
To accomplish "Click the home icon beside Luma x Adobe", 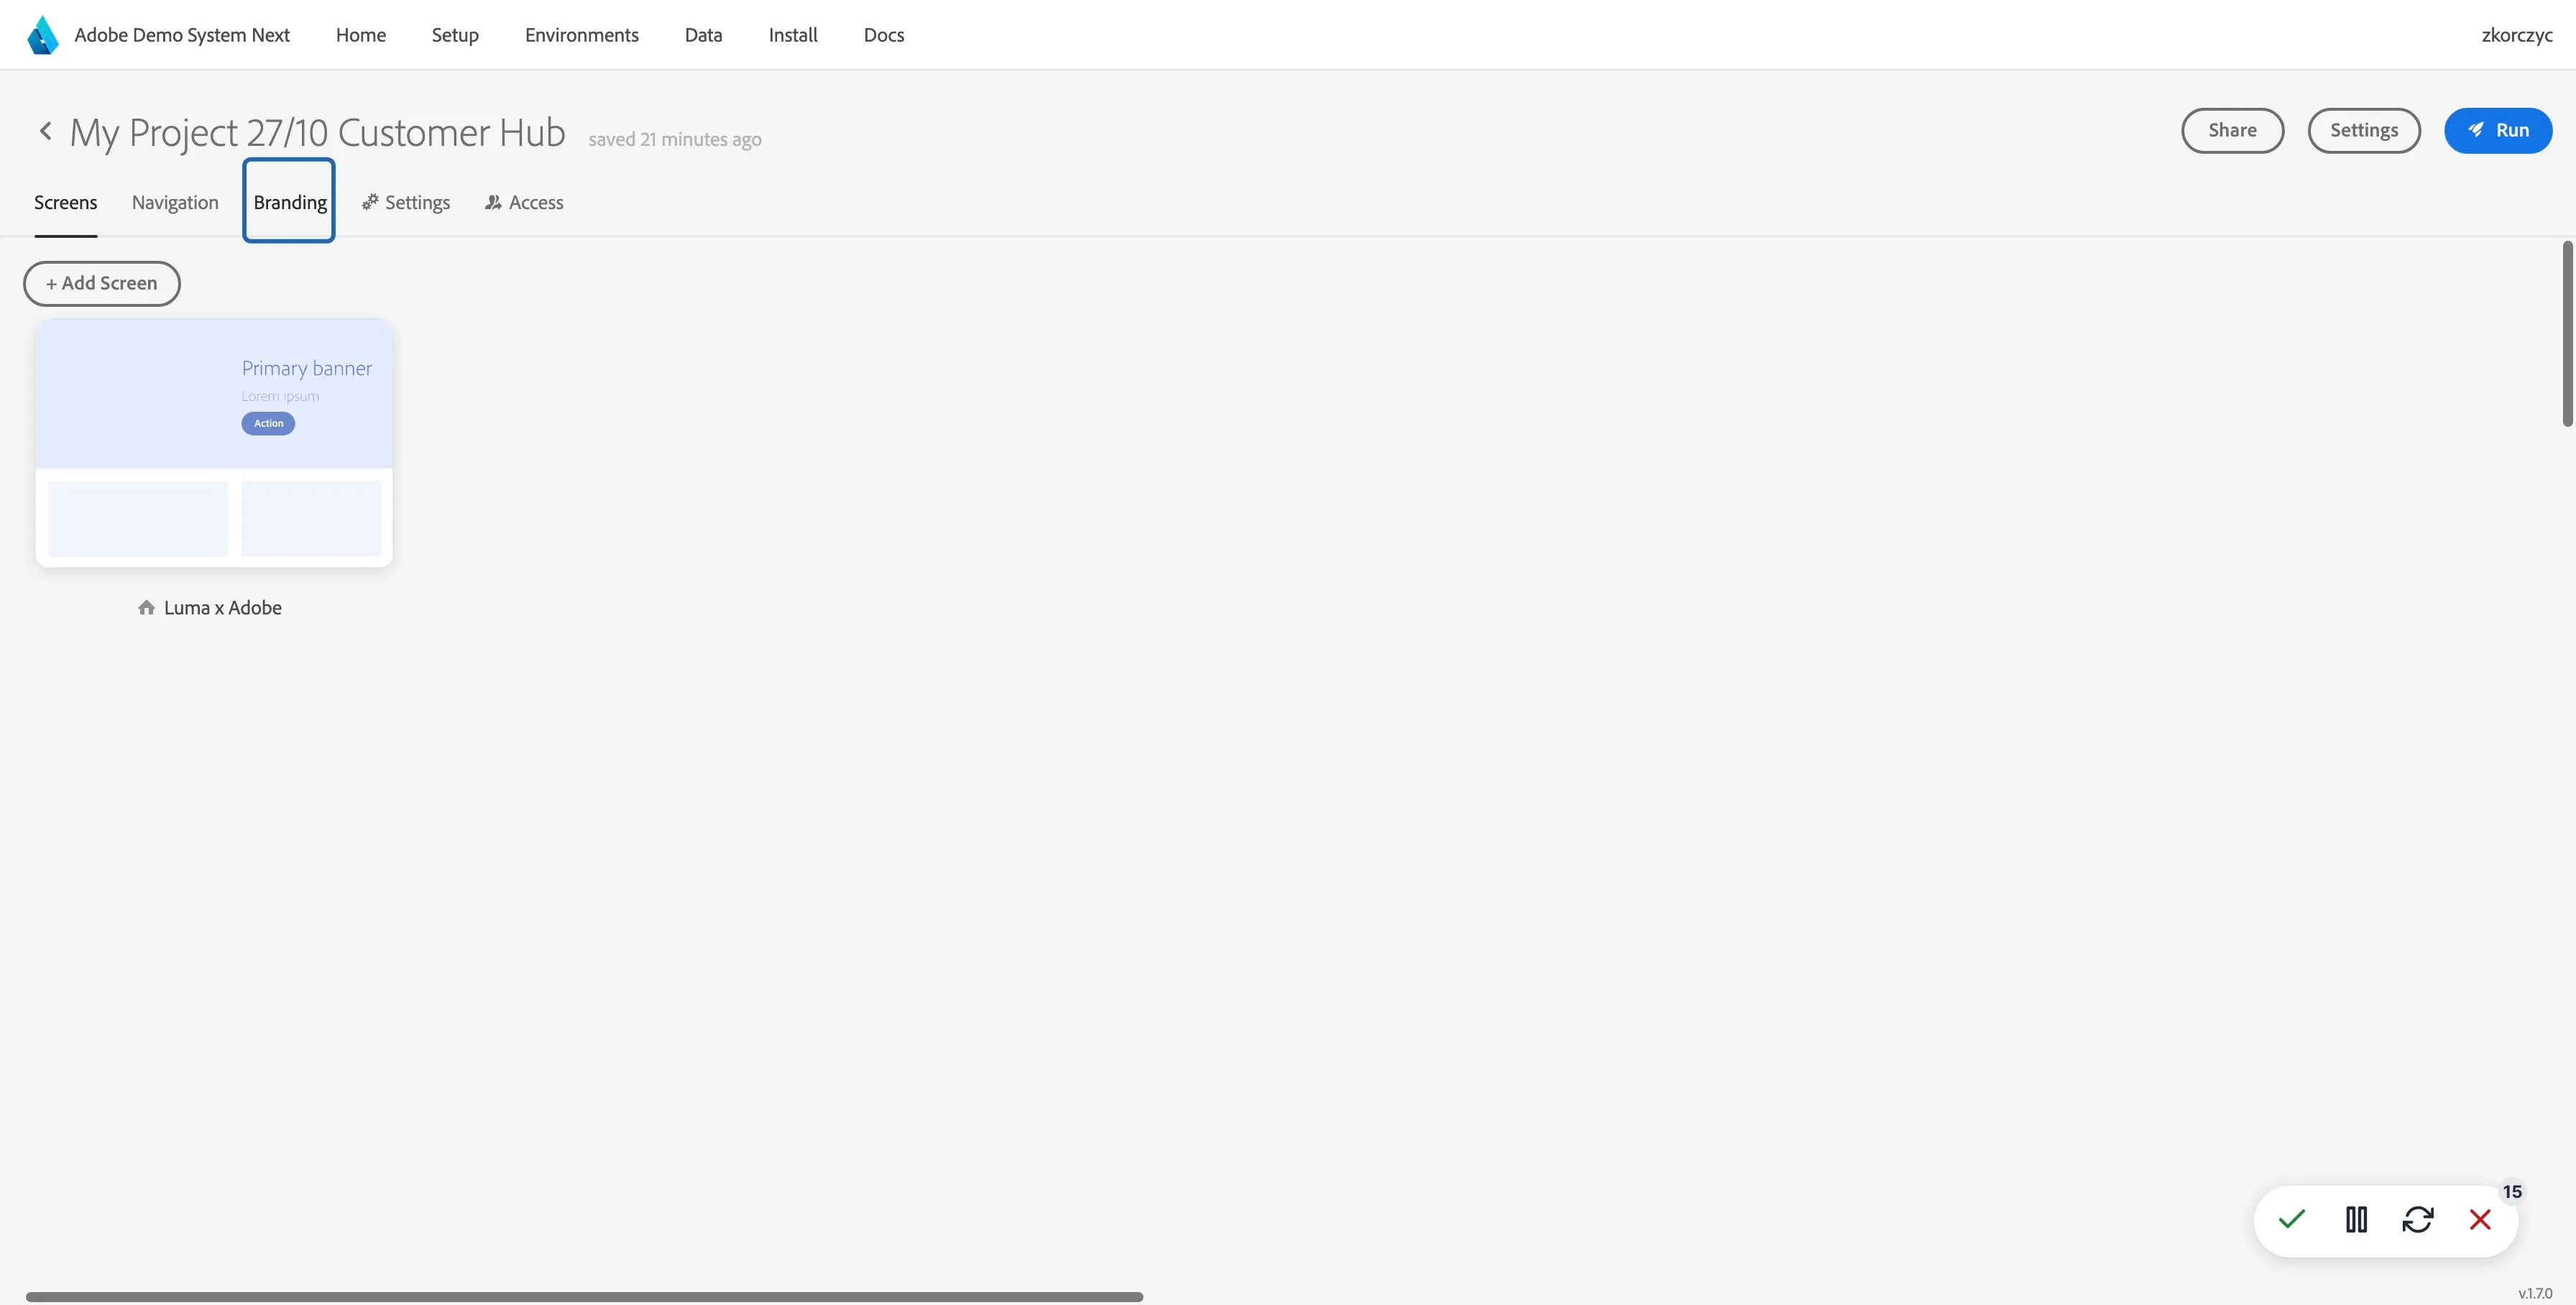I will [x=146, y=607].
